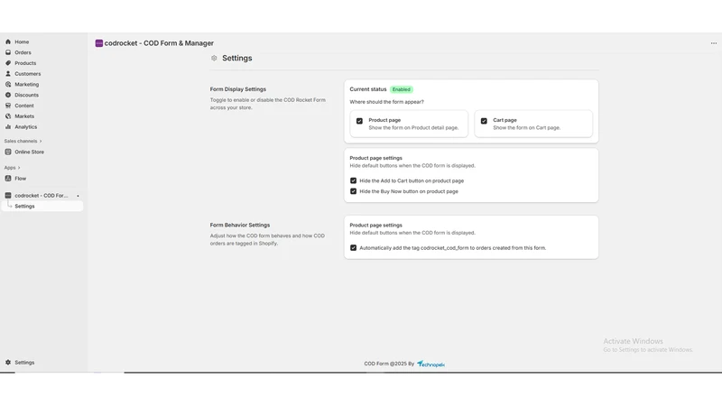
Task: Click the Product page option card description
Action: click(x=413, y=128)
